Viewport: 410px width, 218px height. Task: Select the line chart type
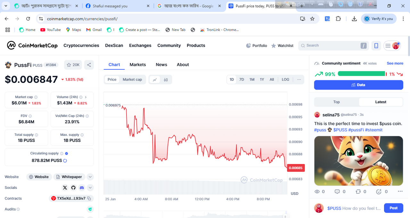pyautogui.click(x=155, y=80)
